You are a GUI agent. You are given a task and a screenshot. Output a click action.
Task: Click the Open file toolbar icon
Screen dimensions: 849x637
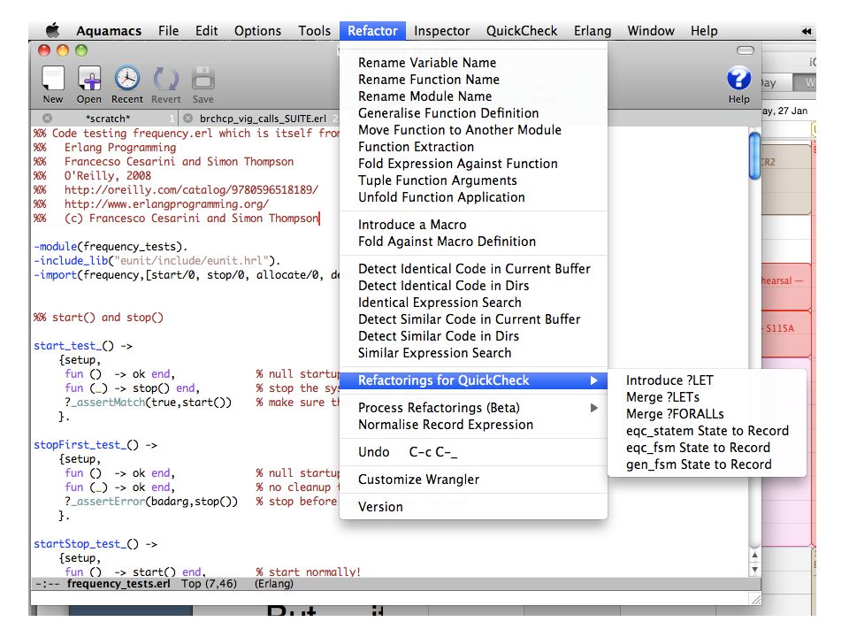[x=89, y=79]
